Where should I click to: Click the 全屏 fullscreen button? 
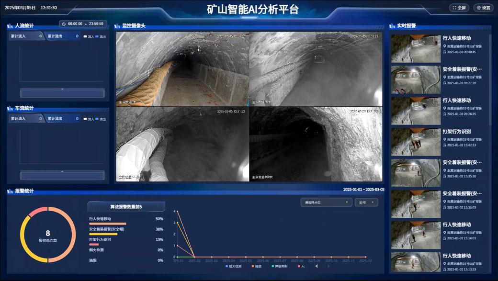[x=459, y=8]
